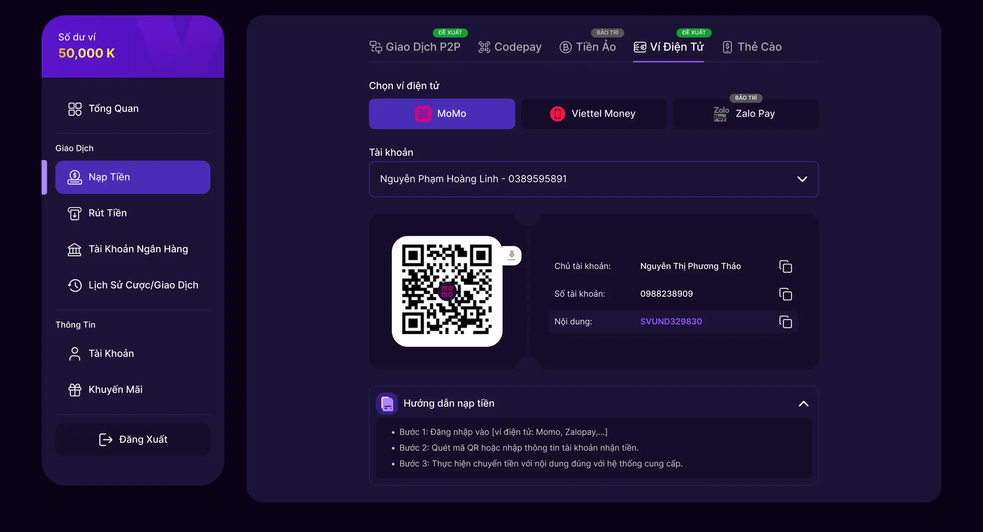
Task: Open Nạp Tiền in the sidebar
Action: (x=133, y=177)
